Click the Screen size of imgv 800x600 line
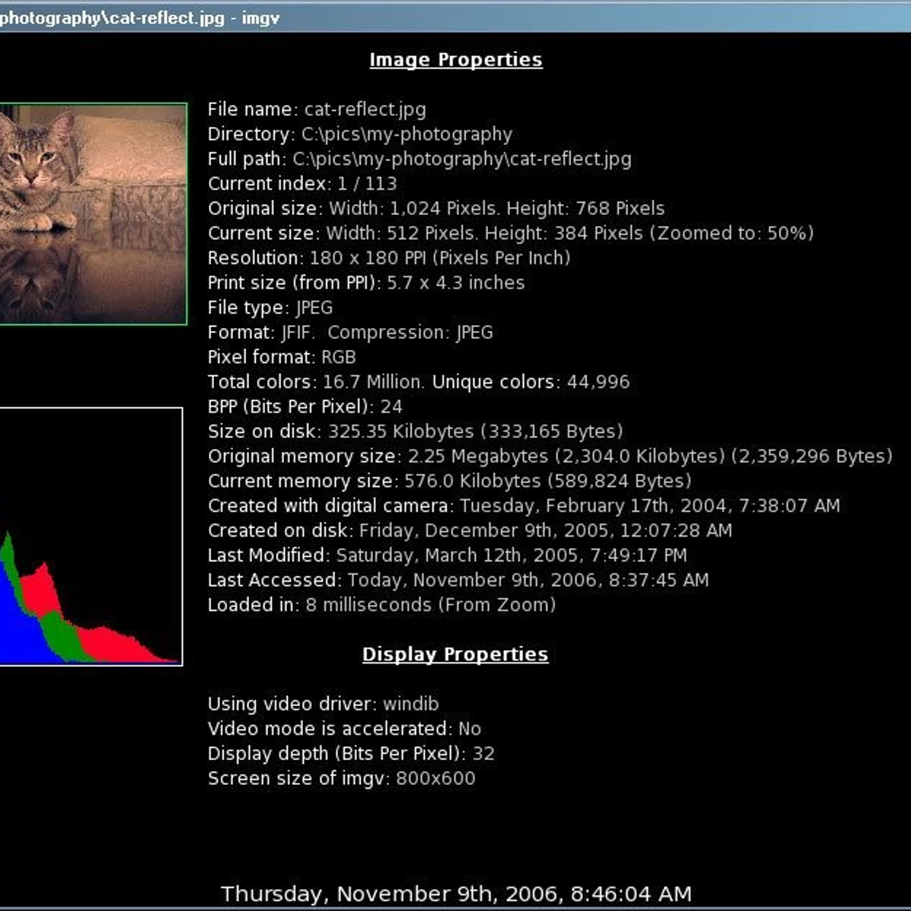This screenshot has width=911, height=911. [341, 778]
